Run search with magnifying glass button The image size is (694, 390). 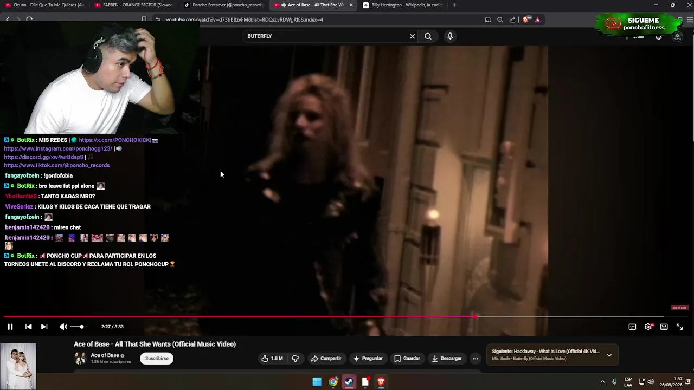pos(428,36)
